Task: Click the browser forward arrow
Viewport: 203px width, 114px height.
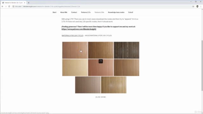Action: (6, 6)
